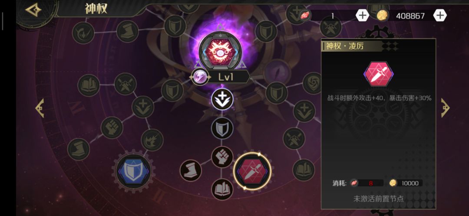Add more gold coins with plus button

point(440,15)
